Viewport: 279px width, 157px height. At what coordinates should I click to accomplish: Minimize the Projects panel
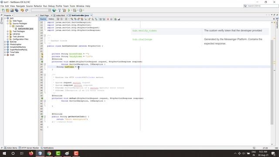click(x=37, y=16)
